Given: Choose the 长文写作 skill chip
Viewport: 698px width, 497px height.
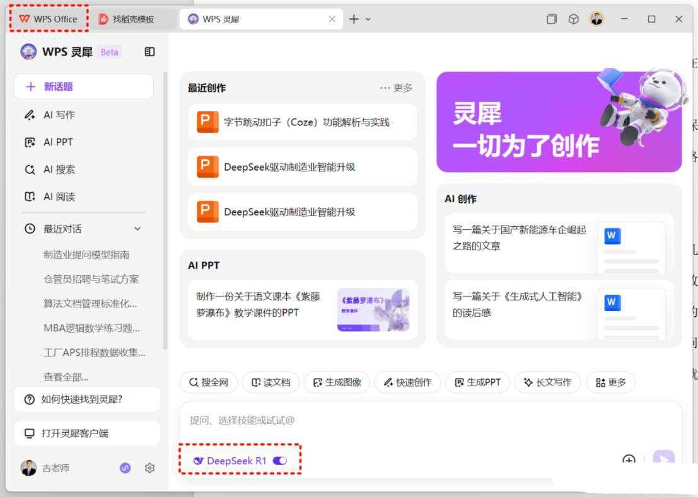Looking at the screenshot, I should [547, 382].
